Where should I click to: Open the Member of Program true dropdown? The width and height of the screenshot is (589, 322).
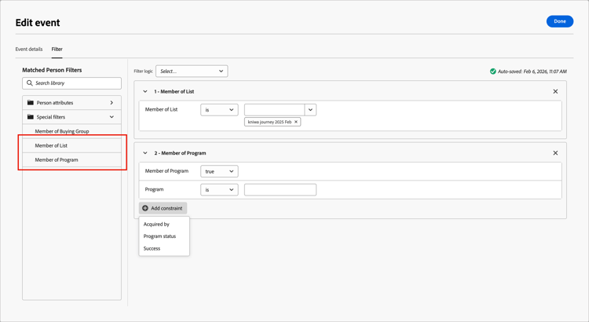(x=219, y=171)
